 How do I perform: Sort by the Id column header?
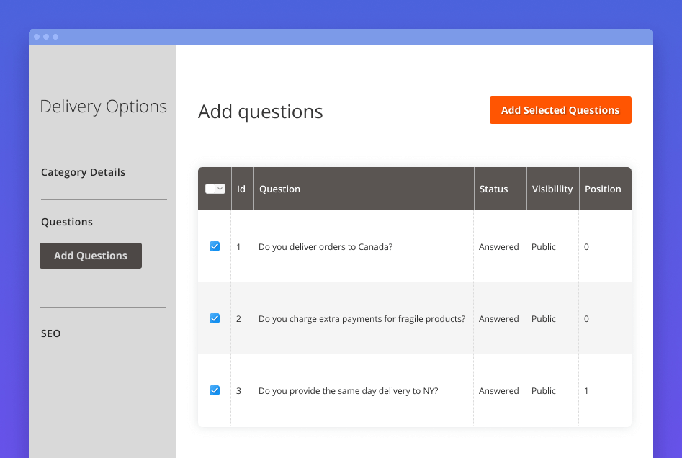[241, 189]
